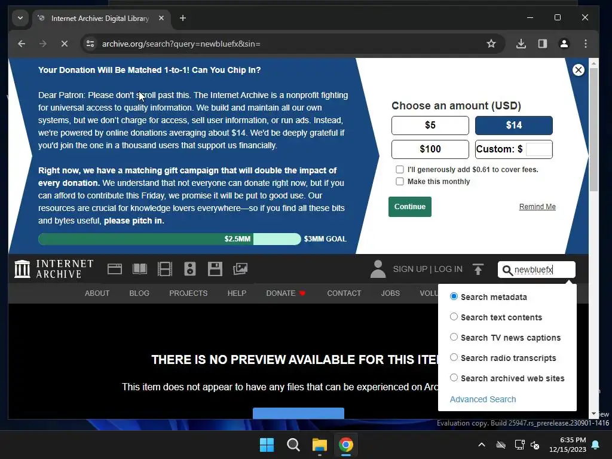612x459 pixels.
Task: Open the Internet Archive home logo
Action: click(x=54, y=269)
